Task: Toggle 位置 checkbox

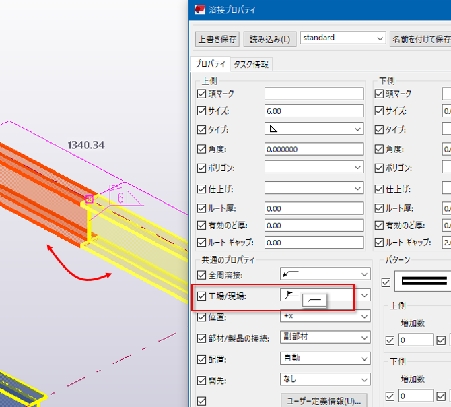Action: pyautogui.click(x=202, y=317)
